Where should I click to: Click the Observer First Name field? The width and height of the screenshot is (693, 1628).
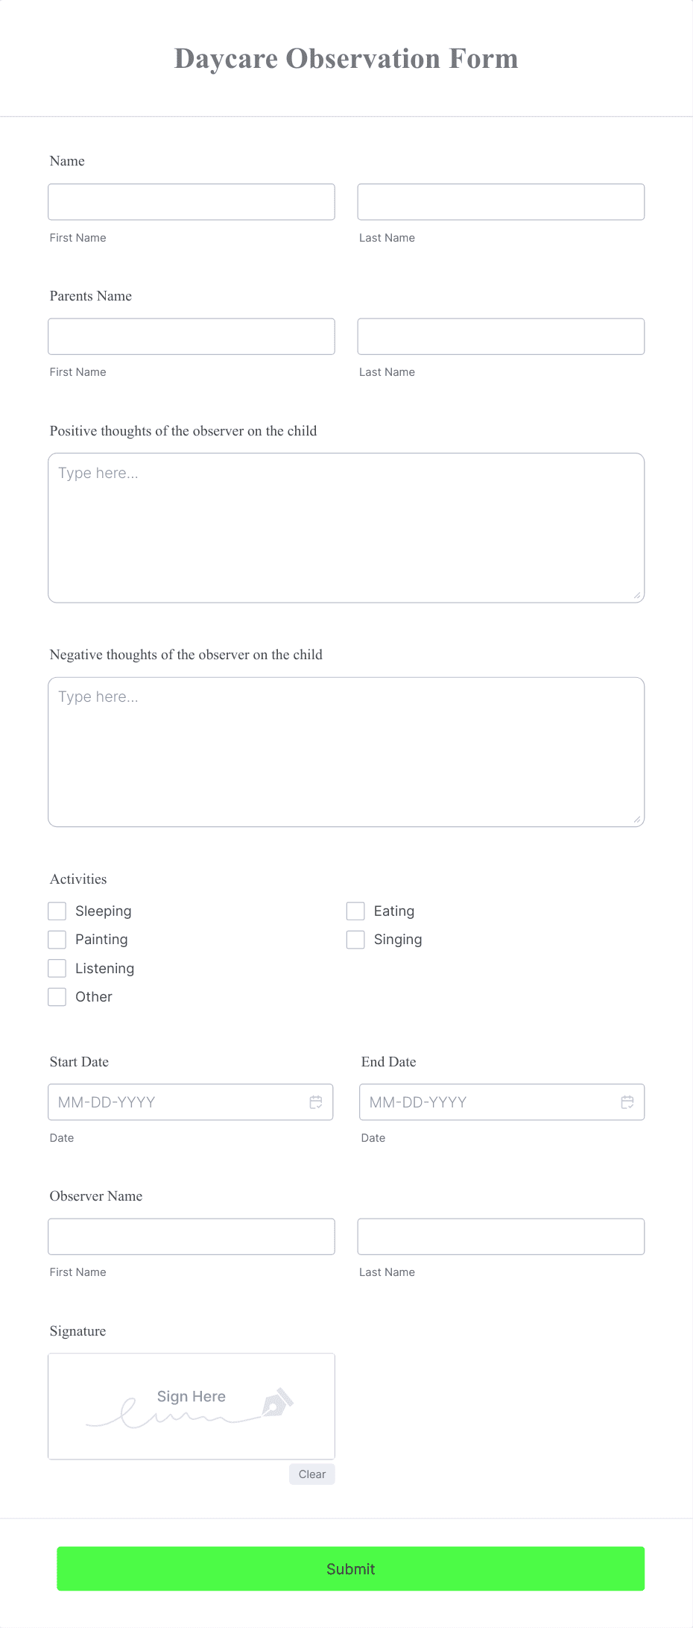(192, 1236)
